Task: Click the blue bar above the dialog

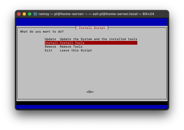Action: tap(92, 22)
